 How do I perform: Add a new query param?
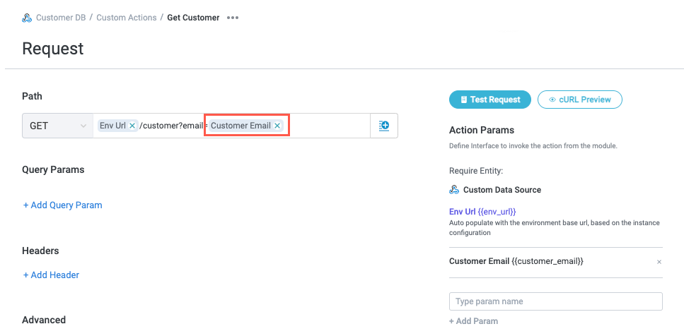(62, 205)
